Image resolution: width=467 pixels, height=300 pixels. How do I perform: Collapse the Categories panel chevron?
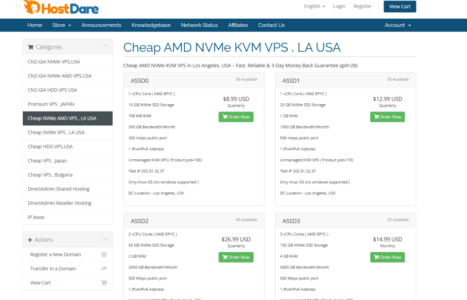point(105,46)
